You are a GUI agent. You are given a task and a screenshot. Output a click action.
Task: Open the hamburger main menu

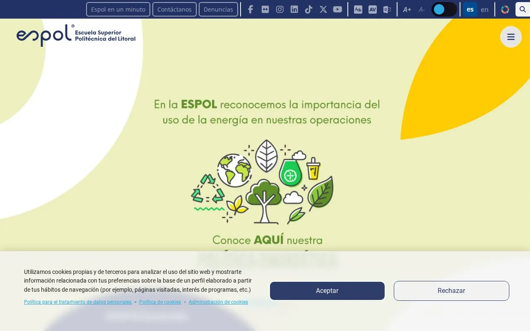tap(511, 37)
